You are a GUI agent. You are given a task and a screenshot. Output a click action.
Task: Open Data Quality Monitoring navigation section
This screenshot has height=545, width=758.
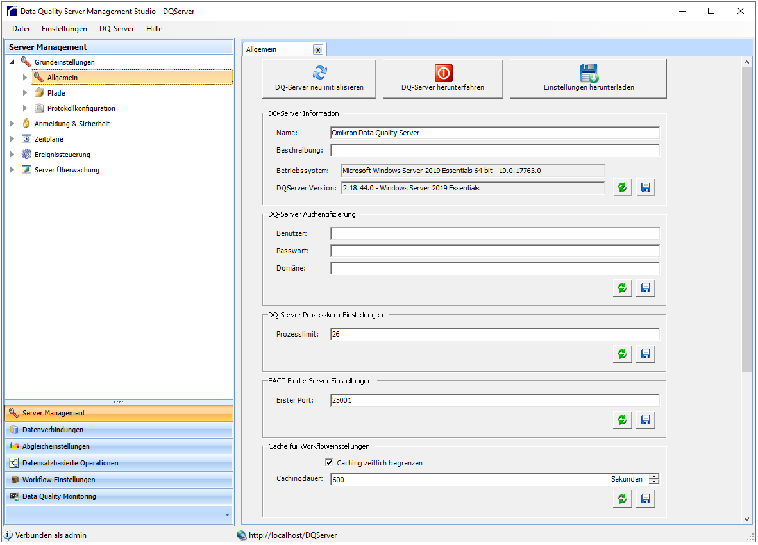point(119,496)
